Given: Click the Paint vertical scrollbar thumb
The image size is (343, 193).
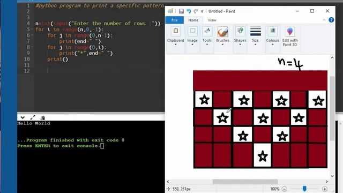Looking at the screenshot, I should pyautogui.click(x=332, y=108).
